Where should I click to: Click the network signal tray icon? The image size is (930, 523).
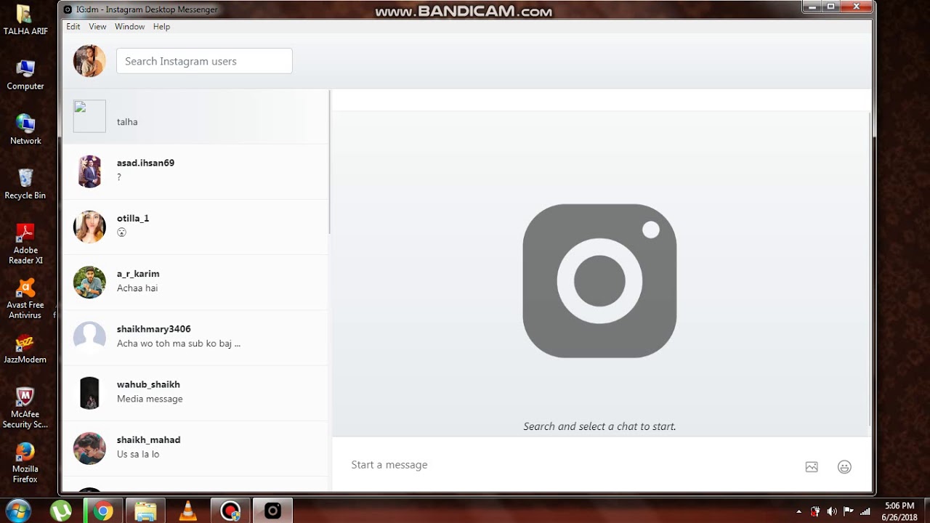(865, 511)
